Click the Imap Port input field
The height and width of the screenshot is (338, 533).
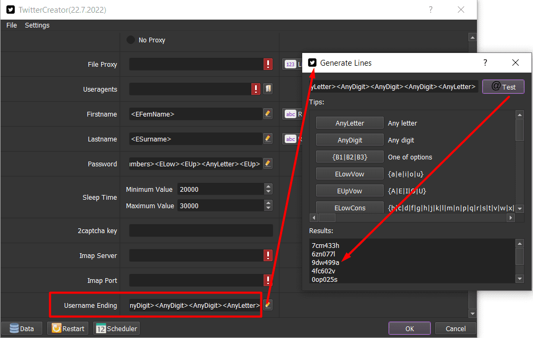(196, 280)
